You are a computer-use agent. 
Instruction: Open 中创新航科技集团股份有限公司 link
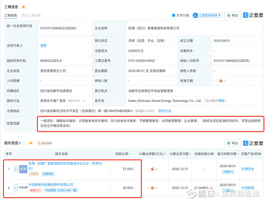pyautogui.click(x=51, y=185)
